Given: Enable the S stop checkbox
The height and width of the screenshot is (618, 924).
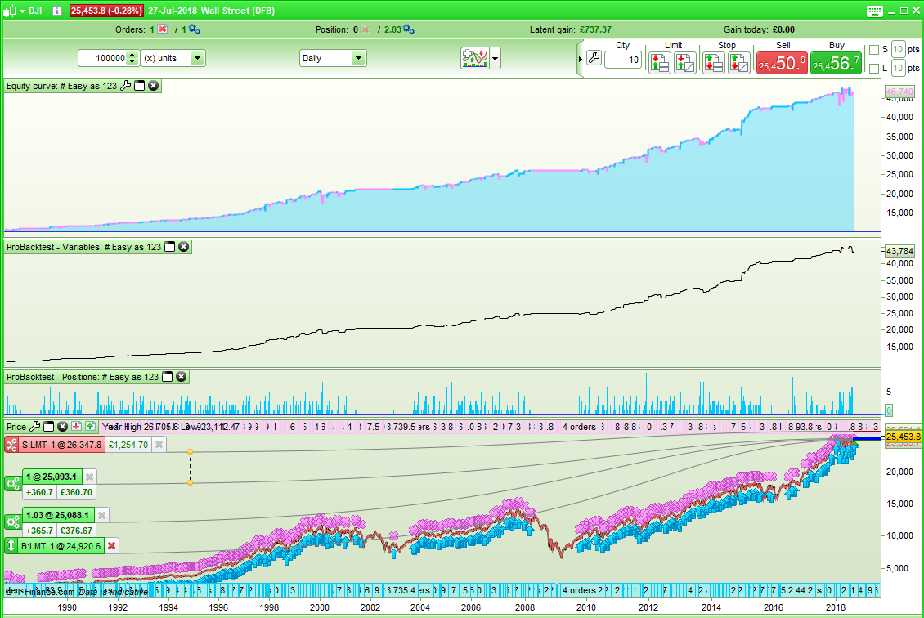Looking at the screenshot, I should coord(872,49).
